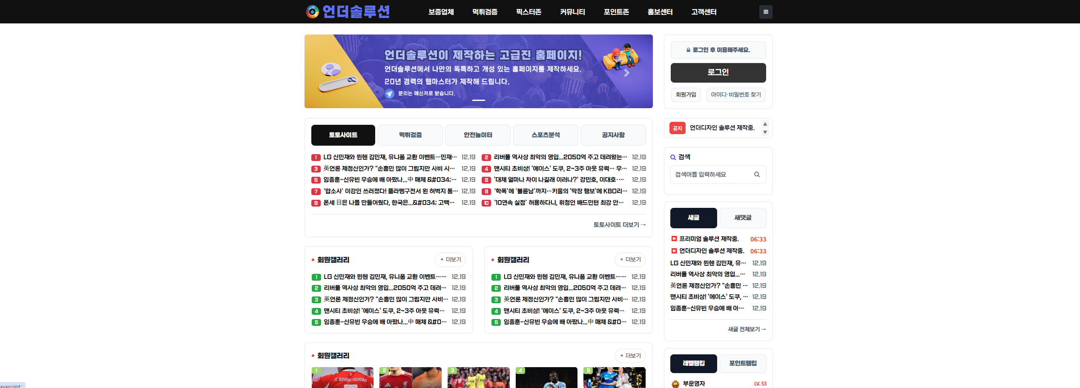Open 토토사이트 더보기 link
This screenshot has height=388, width=1080.
pos(619,225)
